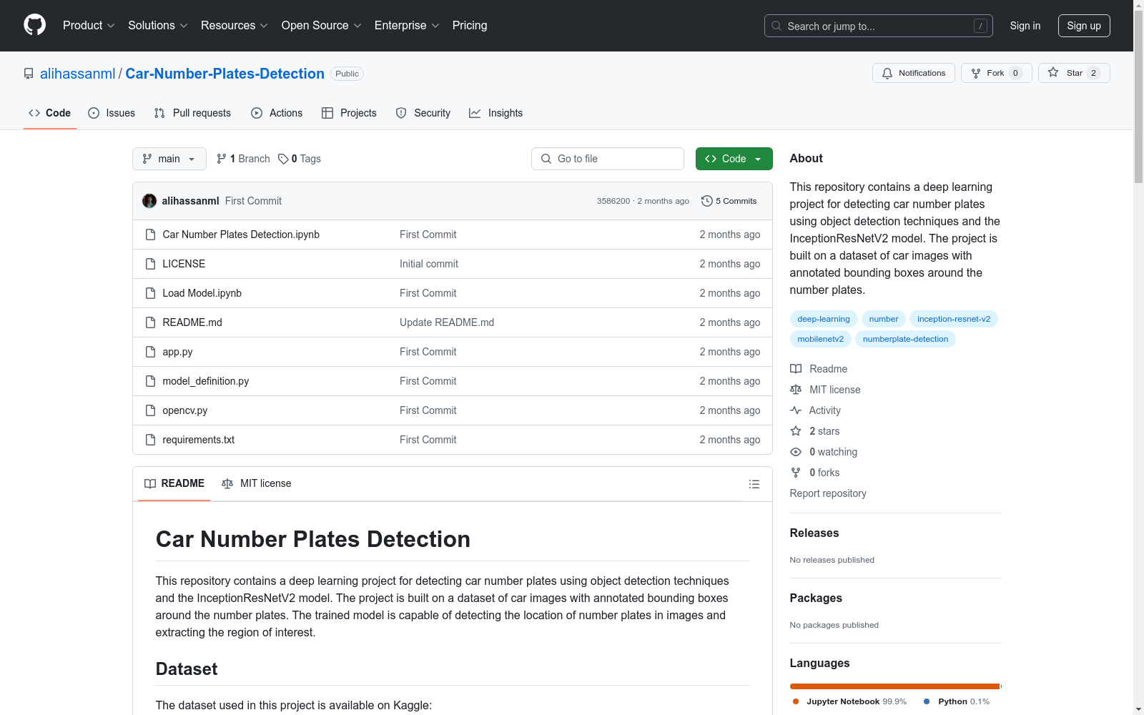Open the Insights tab
The image size is (1144, 715).
pos(496,113)
